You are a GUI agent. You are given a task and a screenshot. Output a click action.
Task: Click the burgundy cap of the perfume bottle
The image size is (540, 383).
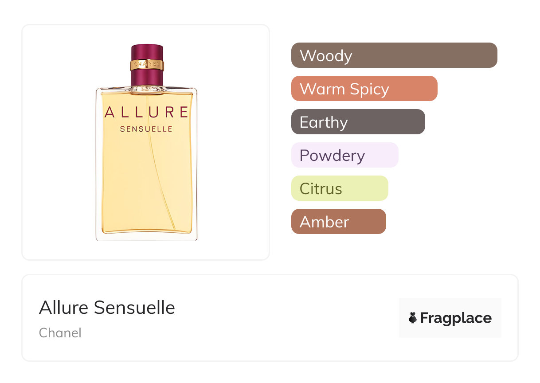pyautogui.click(x=147, y=51)
